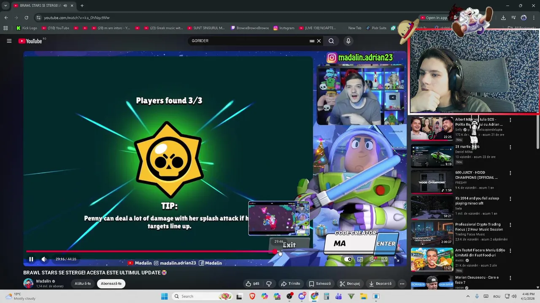Open the video in fullscreen
Viewport: 540px width, 303px height.
point(397,259)
